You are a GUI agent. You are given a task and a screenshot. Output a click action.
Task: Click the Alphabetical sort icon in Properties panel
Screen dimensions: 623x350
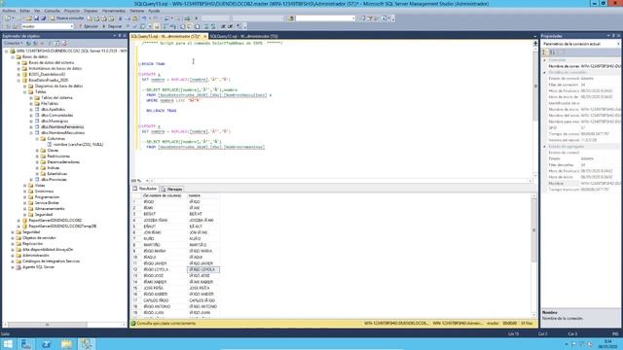(x=552, y=52)
